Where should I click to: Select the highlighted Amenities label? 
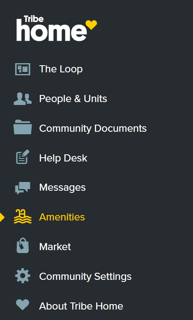[x=62, y=217]
